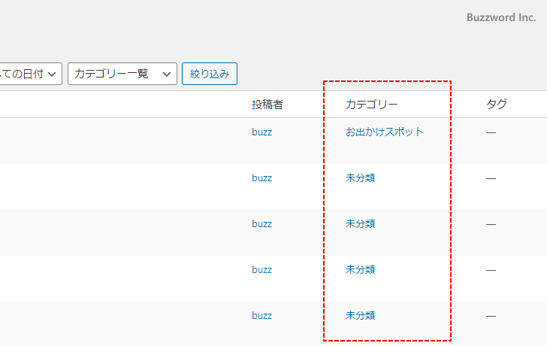Click the tag dash in the お出かけスポット row
The width and height of the screenshot is (547, 346).
[491, 132]
